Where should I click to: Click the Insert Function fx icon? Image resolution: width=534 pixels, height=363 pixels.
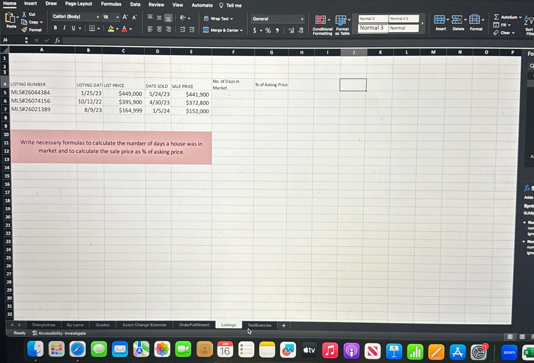[x=57, y=40]
